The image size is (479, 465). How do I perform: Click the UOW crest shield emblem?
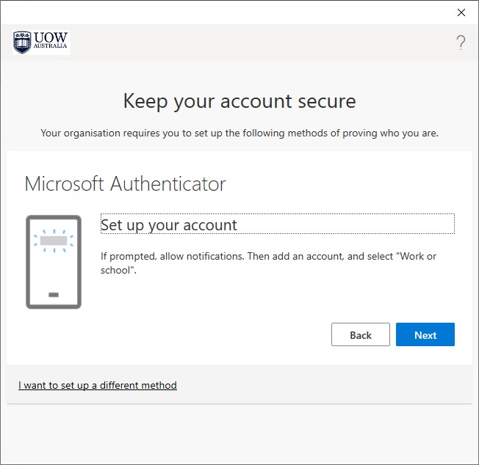pos(22,43)
